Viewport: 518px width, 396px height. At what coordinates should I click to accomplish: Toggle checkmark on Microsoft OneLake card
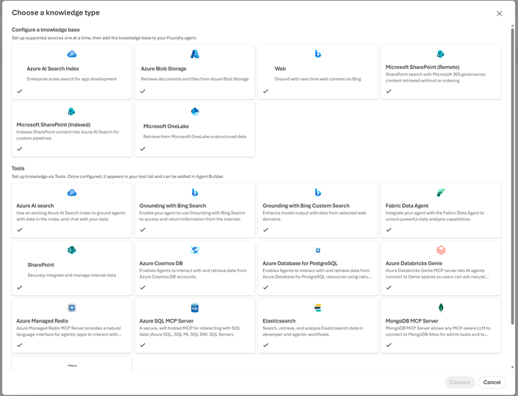click(143, 148)
